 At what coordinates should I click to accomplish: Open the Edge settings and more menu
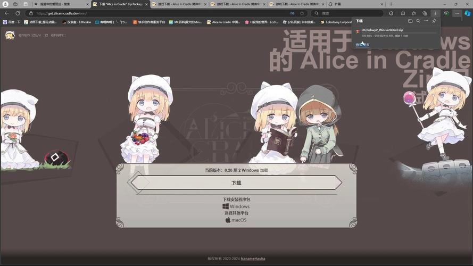[x=457, y=13]
